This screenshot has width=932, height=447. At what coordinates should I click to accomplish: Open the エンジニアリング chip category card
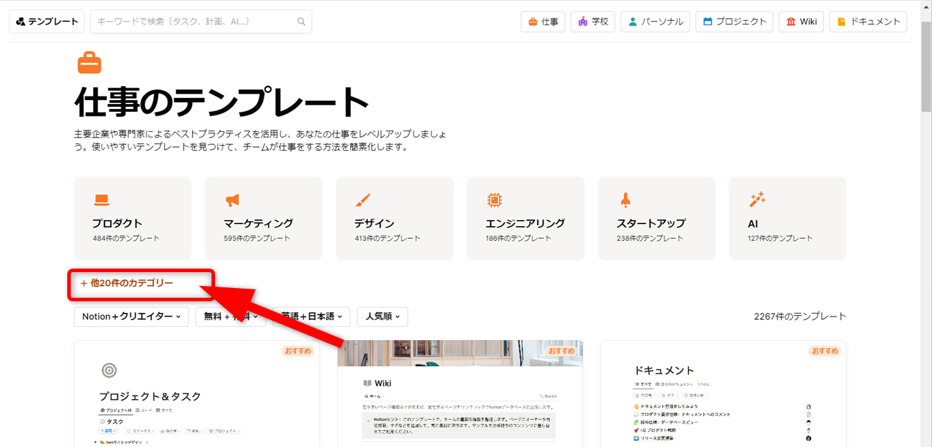coord(526,218)
